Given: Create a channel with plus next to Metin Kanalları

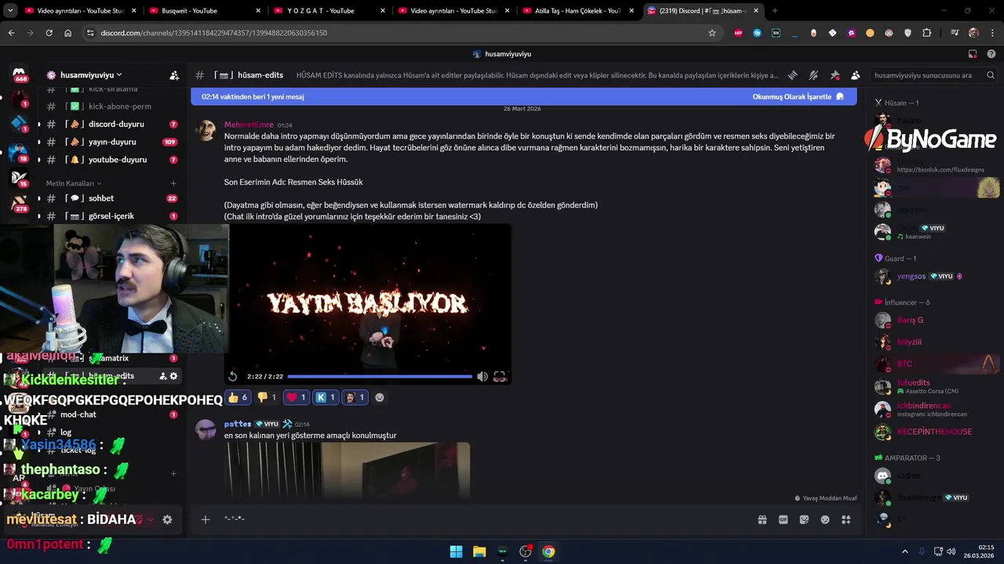Looking at the screenshot, I should (x=173, y=183).
